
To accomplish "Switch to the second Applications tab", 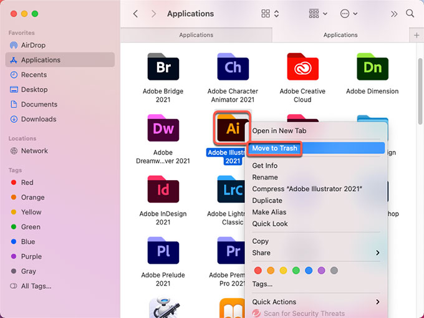I will tap(340, 35).
